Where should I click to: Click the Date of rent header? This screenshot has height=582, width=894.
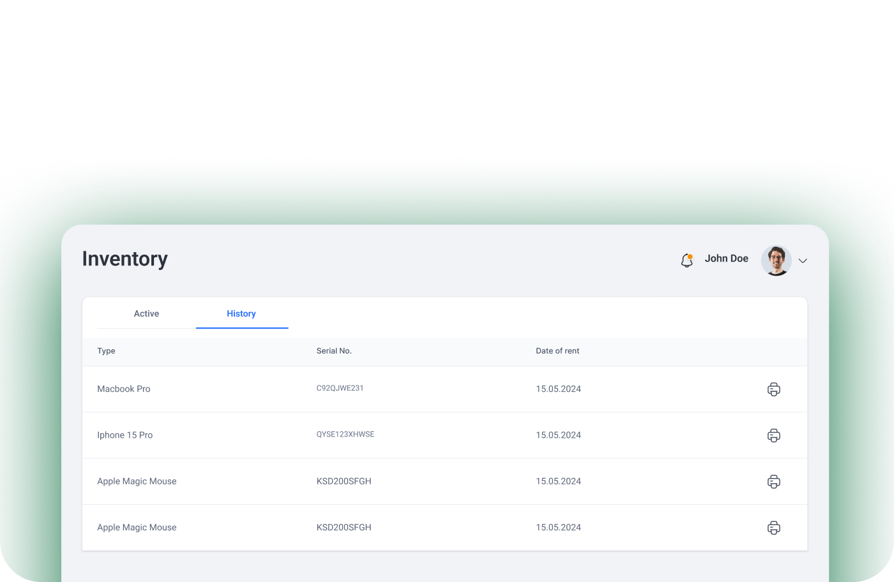point(557,351)
